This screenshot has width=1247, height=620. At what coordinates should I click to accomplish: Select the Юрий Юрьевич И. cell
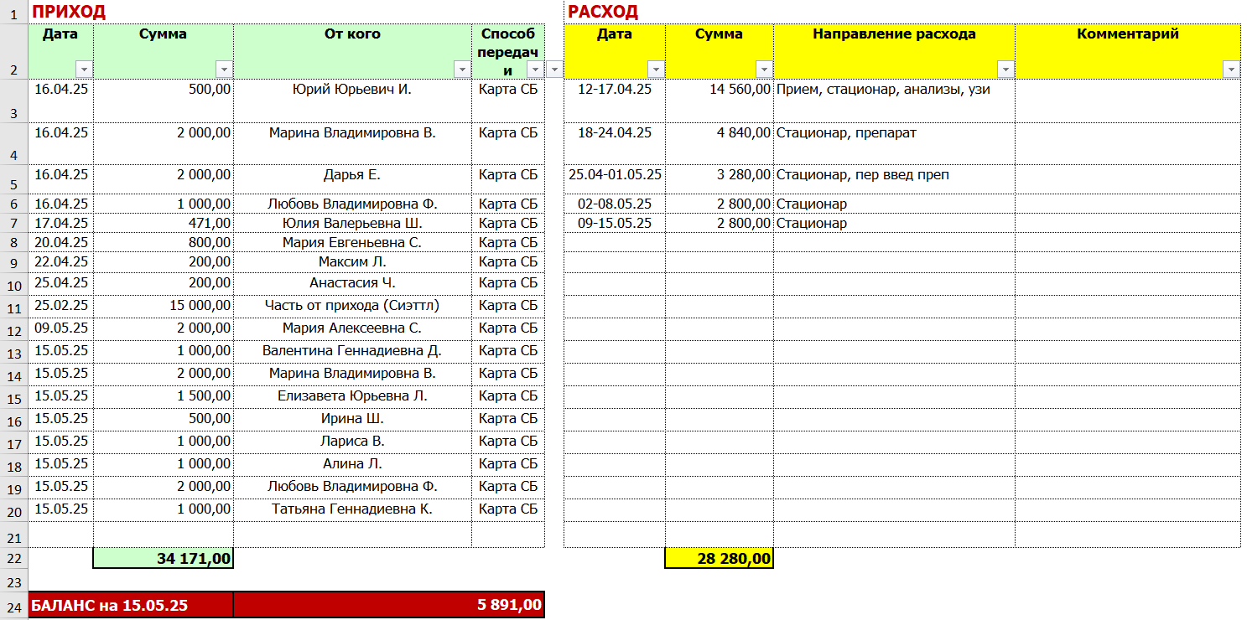[x=353, y=101]
